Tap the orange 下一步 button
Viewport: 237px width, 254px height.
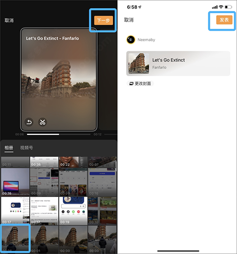click(103, 20)
